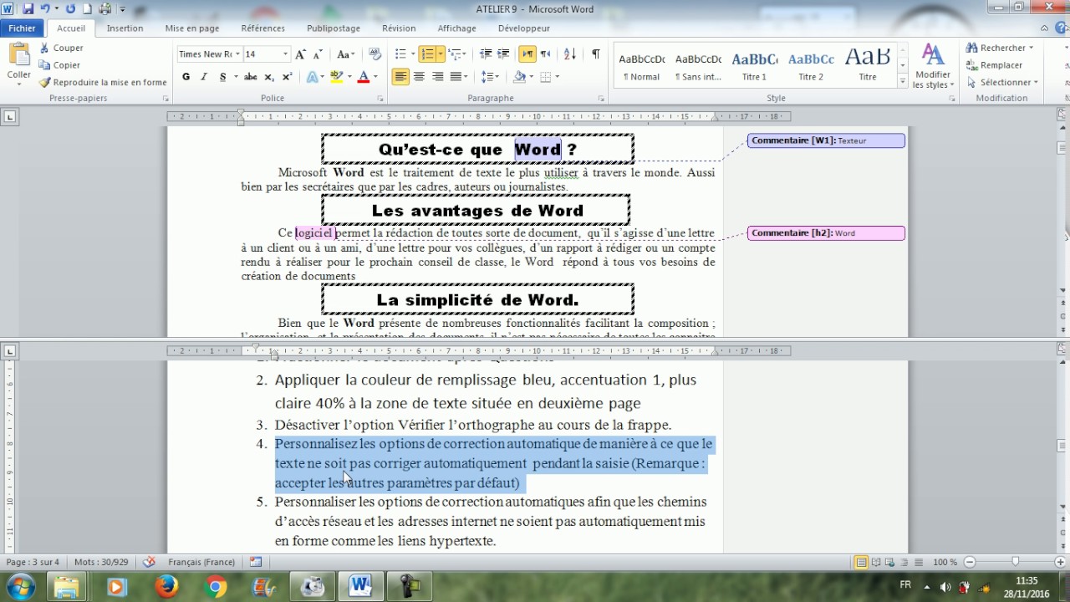Open the Références tab

pos(263,28)
